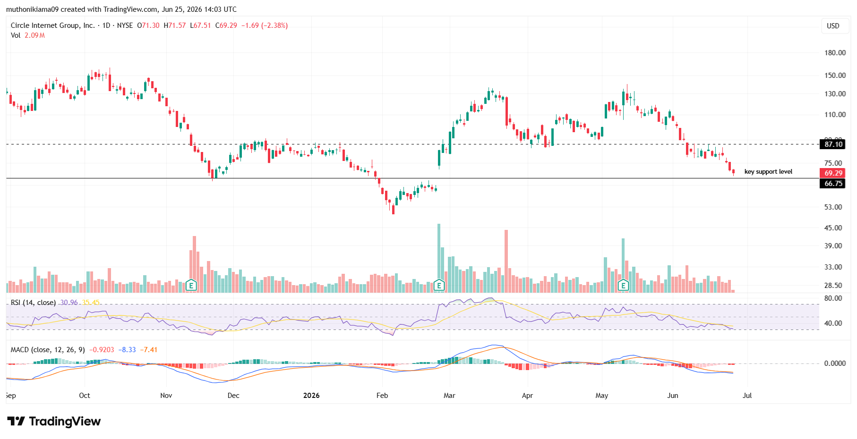Click the 45.00 price axis label

coord(833,228)
